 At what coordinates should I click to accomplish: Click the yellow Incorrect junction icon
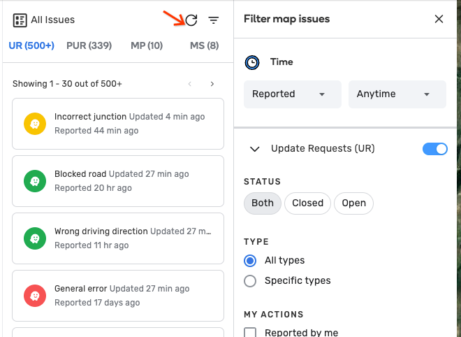[x=35, y=124]
